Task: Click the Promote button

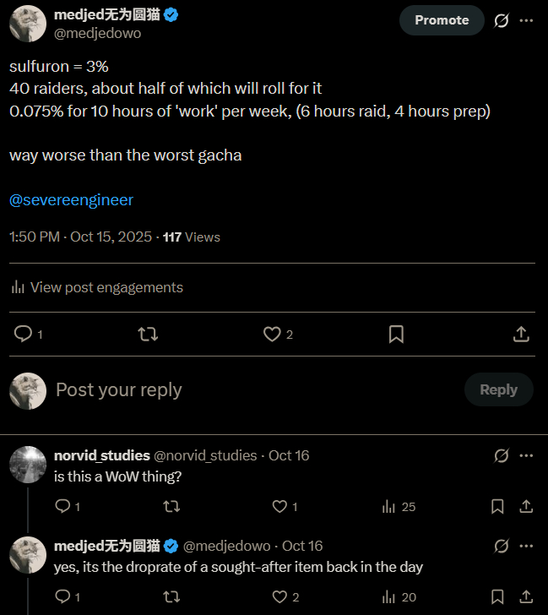Action: [442, 20]
